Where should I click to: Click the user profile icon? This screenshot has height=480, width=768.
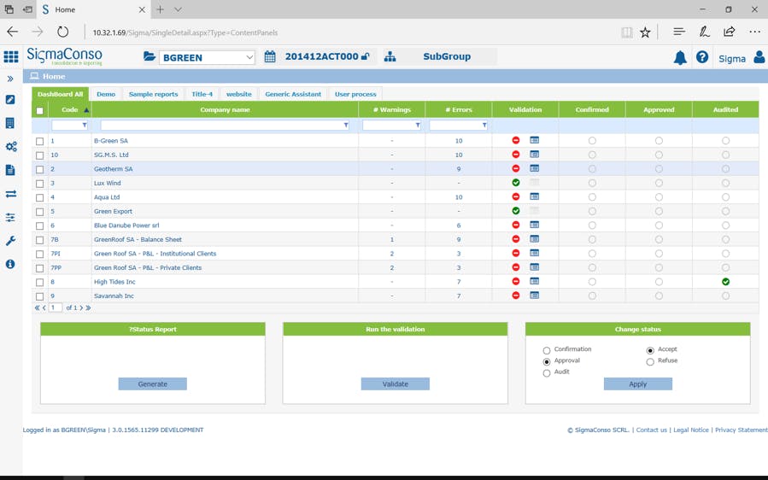click(759, 57)
